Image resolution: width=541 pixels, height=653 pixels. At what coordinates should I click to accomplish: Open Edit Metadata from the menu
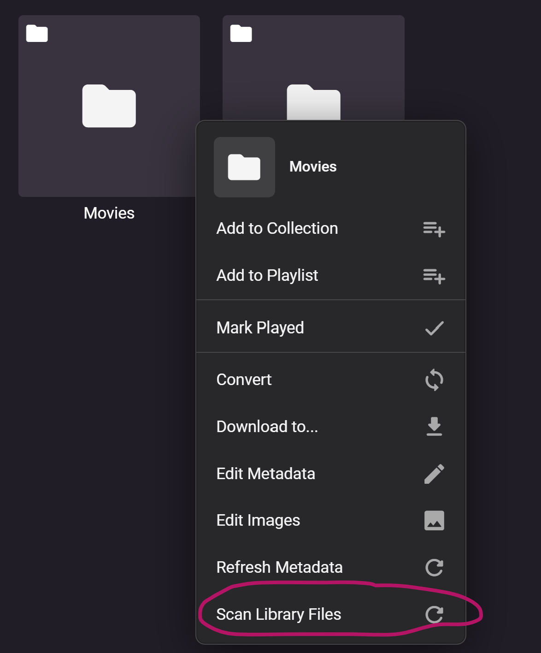coord(331,474)
